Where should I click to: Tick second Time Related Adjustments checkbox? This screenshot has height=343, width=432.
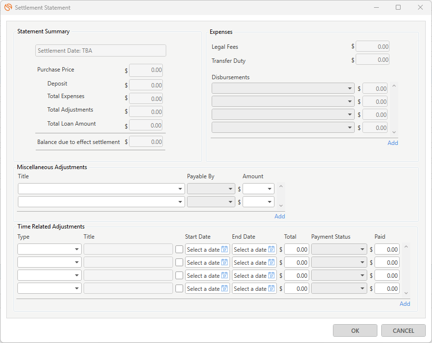pyautogui.click(x=179, y=262)
